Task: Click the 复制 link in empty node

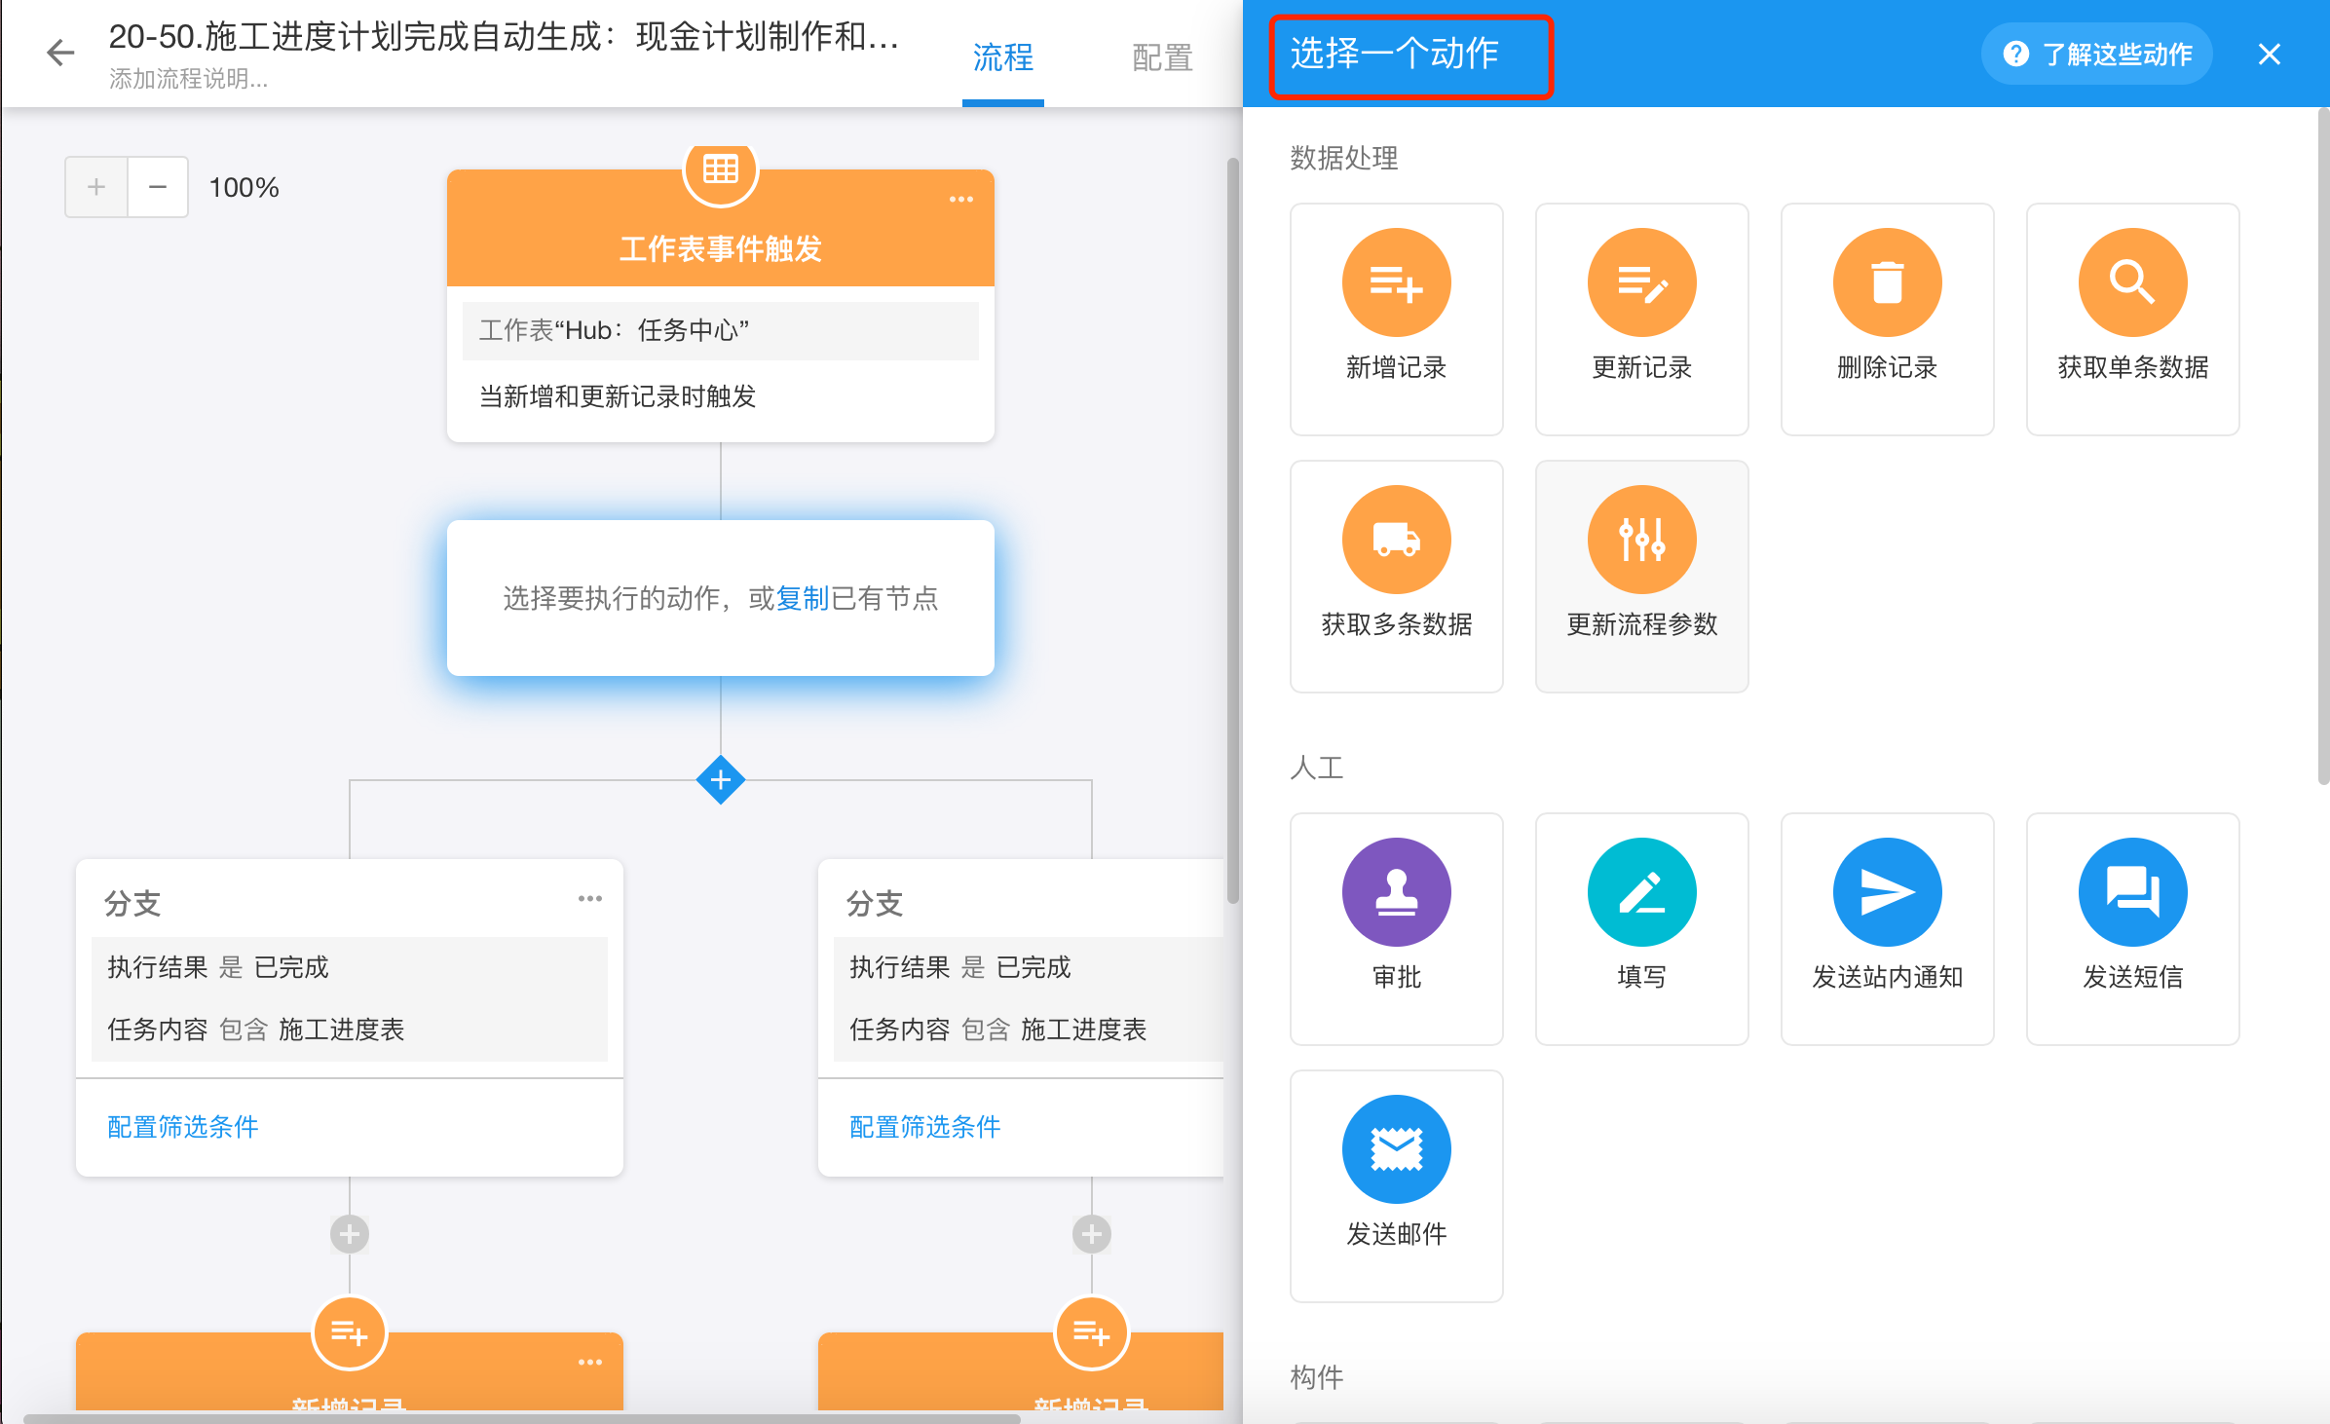Action: click(x=803, y=598)
